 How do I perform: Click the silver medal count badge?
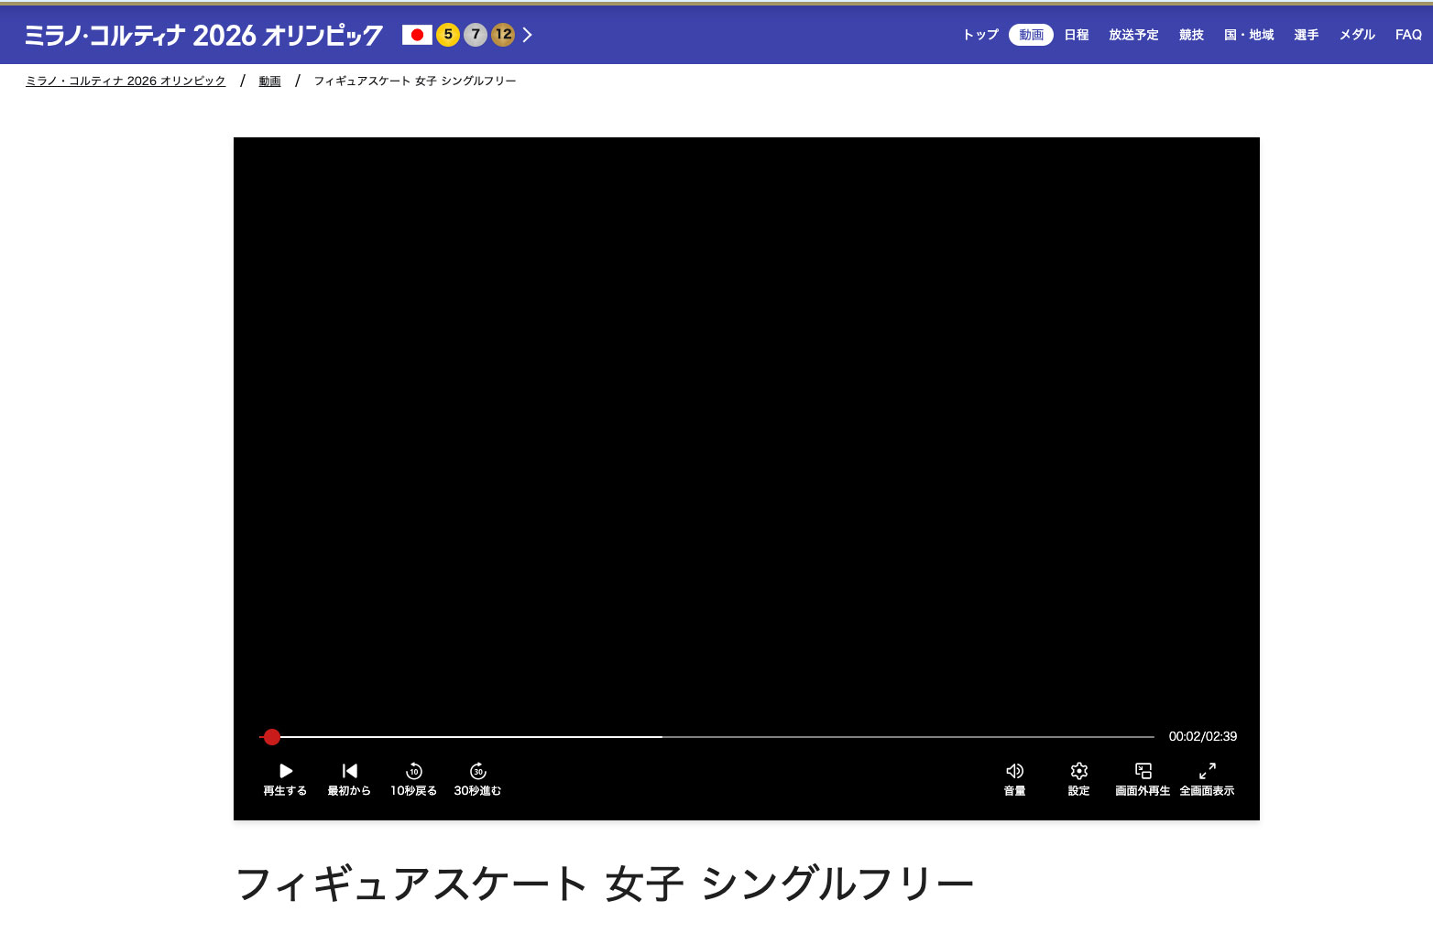pyautogui.click(x=476, y=35)
